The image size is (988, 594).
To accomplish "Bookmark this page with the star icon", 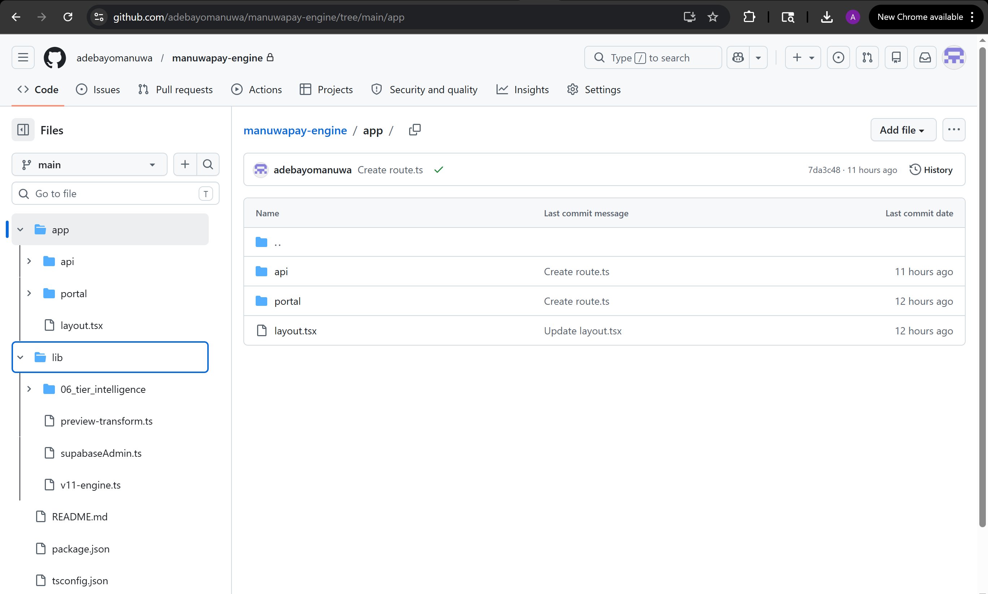I will point(713,17).
